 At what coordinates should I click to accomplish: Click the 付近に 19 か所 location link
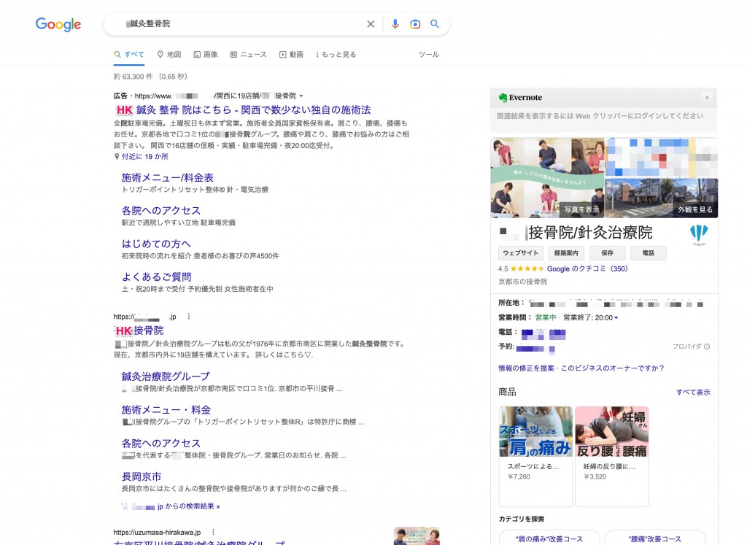(145, 156)
